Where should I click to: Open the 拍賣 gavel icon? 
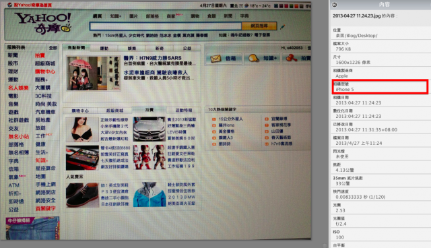pyautogui.click(x=292, y=58)
